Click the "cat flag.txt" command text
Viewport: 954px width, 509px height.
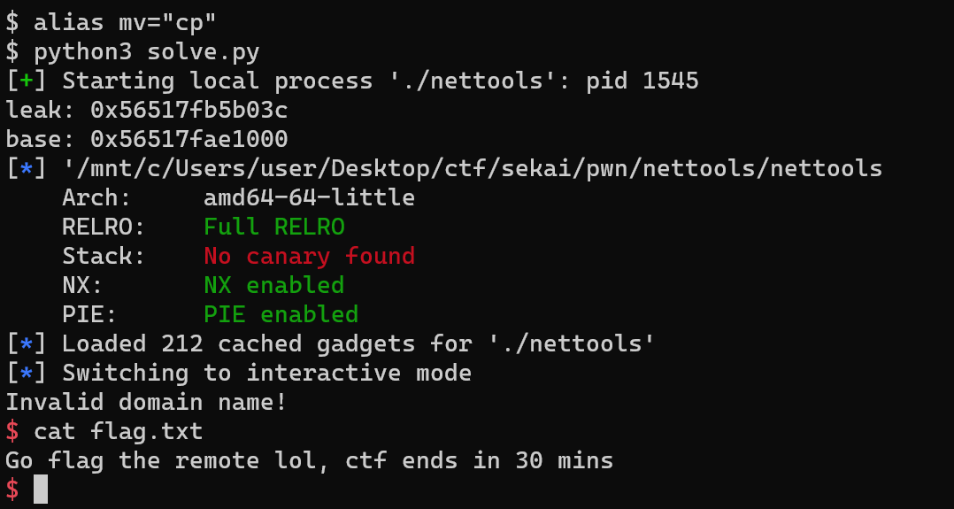119,431
